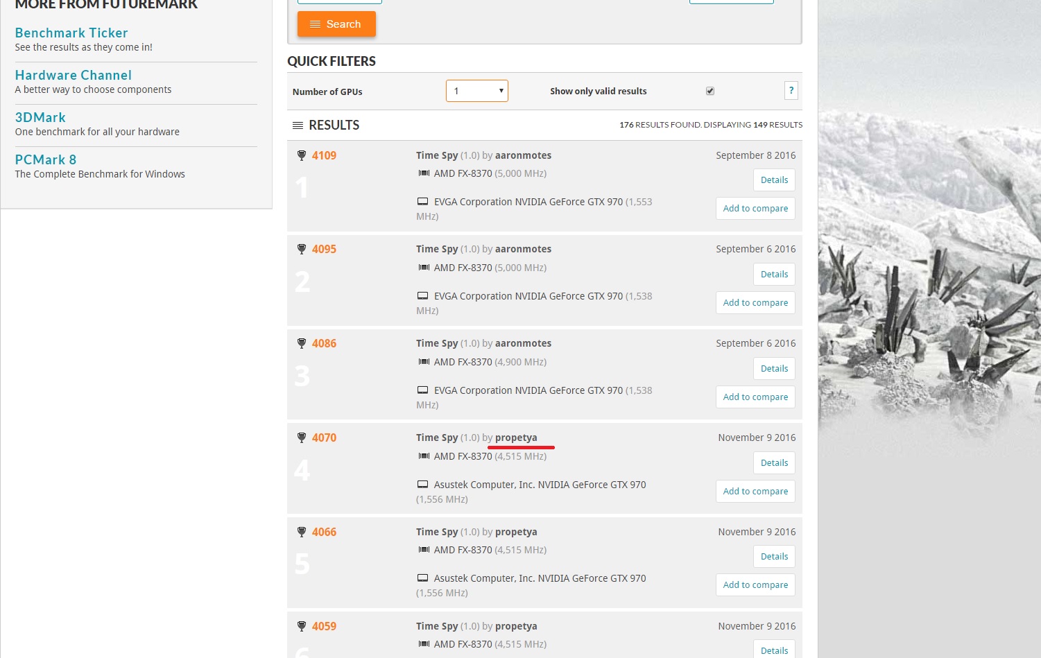Click username aaronmotes in score 4109 result
Screen dimensions: 1041x658
(523, 155)
